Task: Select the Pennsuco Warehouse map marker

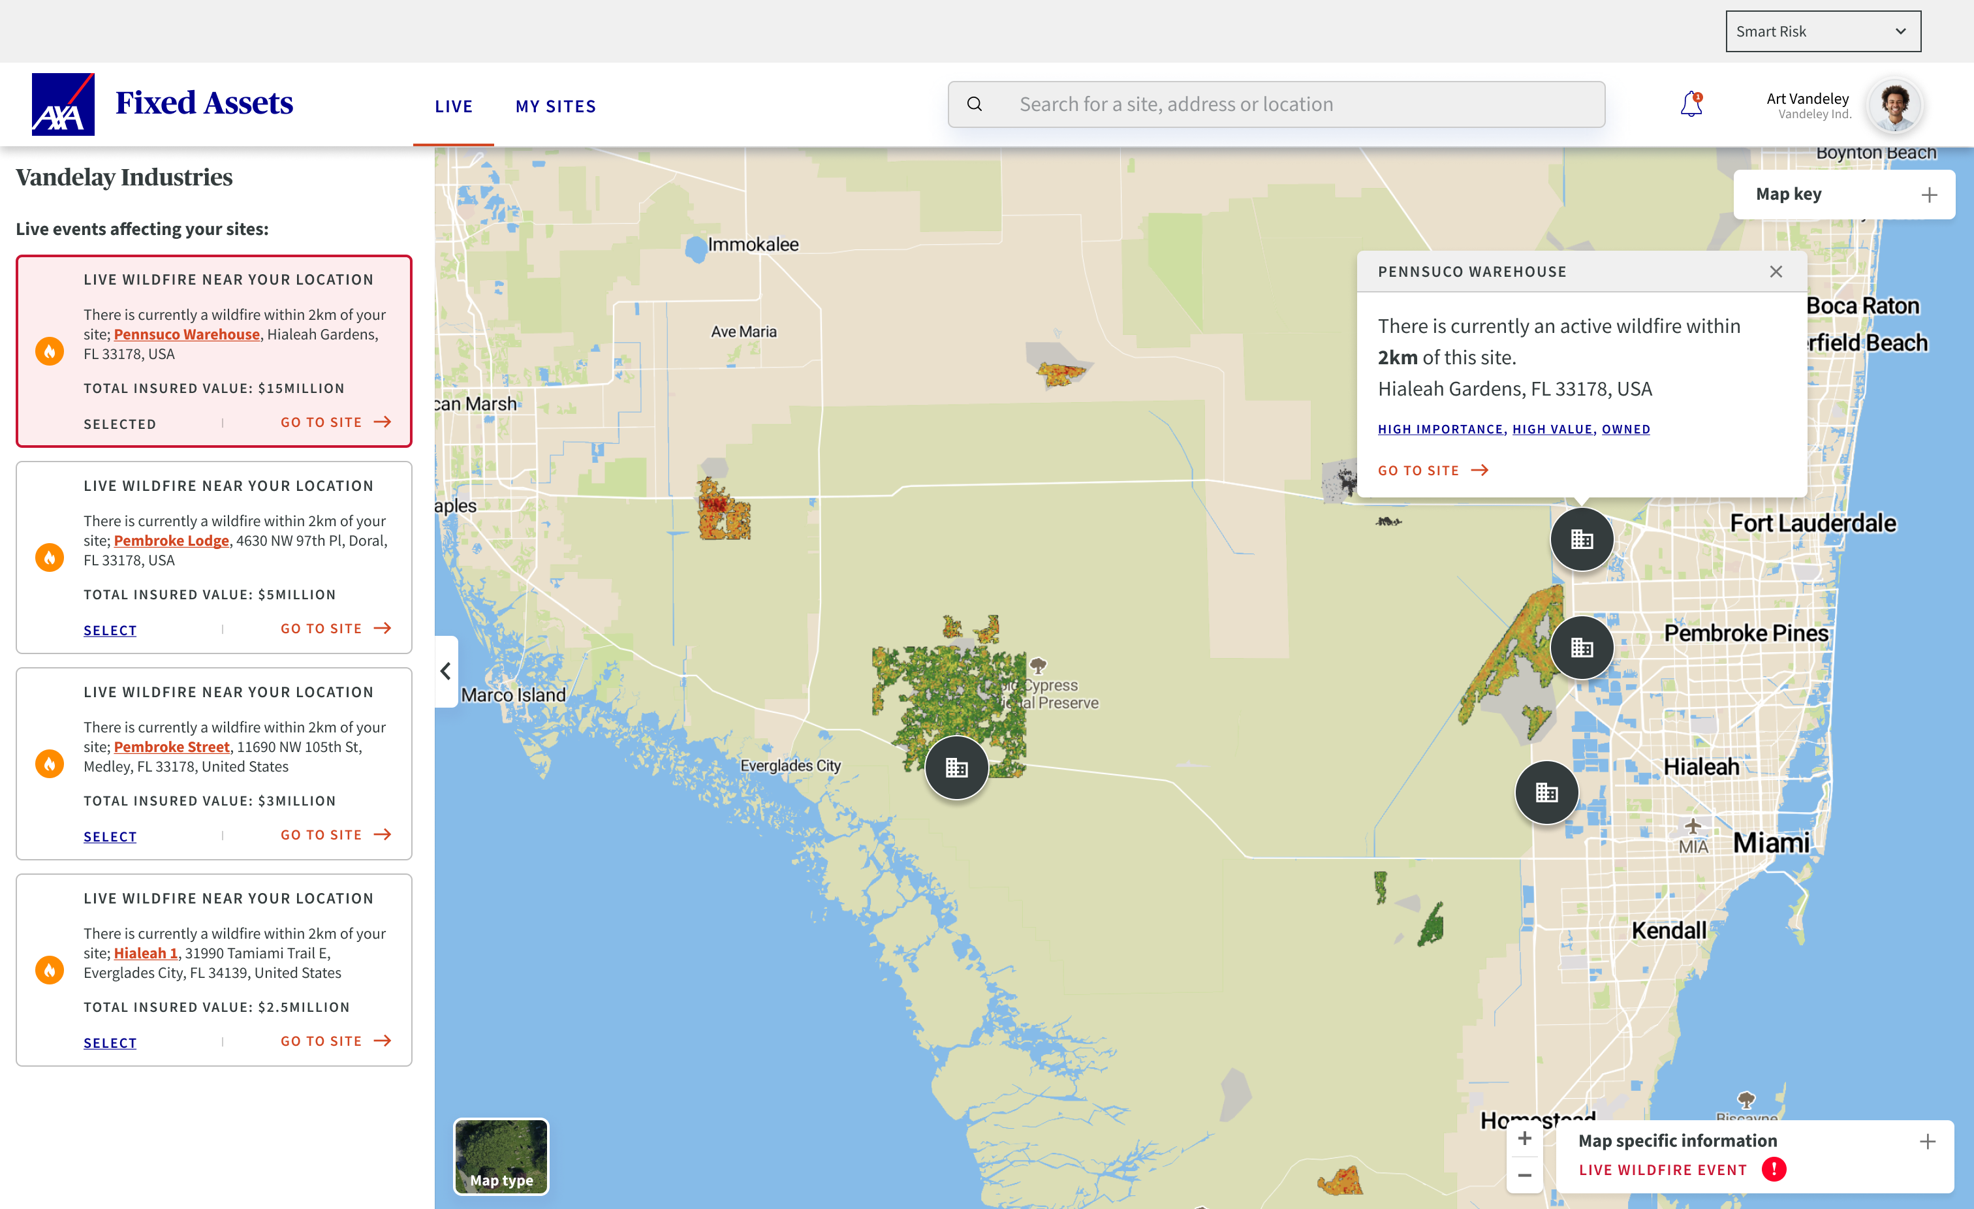Action: 1582,539
